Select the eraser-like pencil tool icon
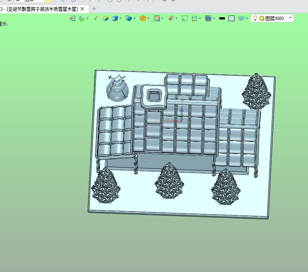The image size is (308, 272). (96, 18)
